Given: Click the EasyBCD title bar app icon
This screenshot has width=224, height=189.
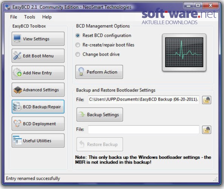Looking at the screenshot, I should (x=8, y=7).
